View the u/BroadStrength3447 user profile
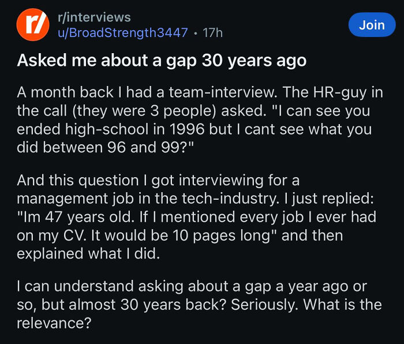This screenshot has width=404, height=344. 123,33
